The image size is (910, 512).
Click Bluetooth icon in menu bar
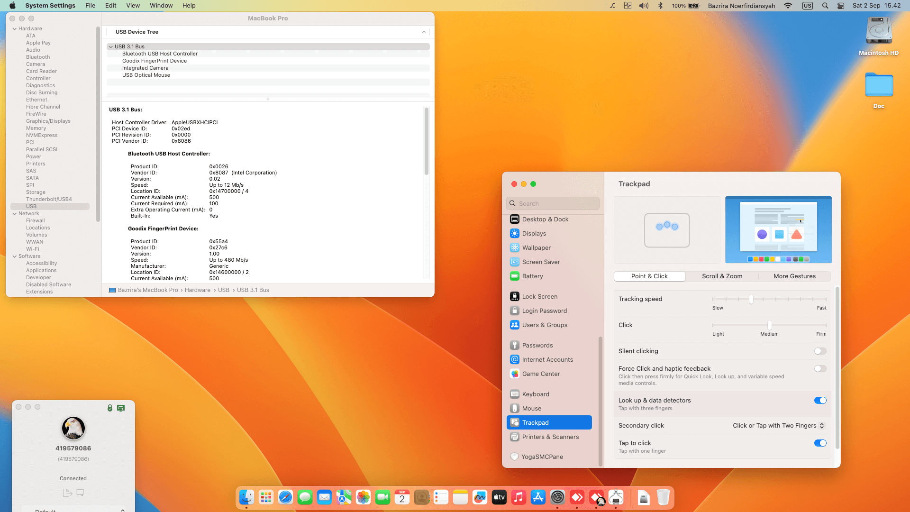(660, 6)
